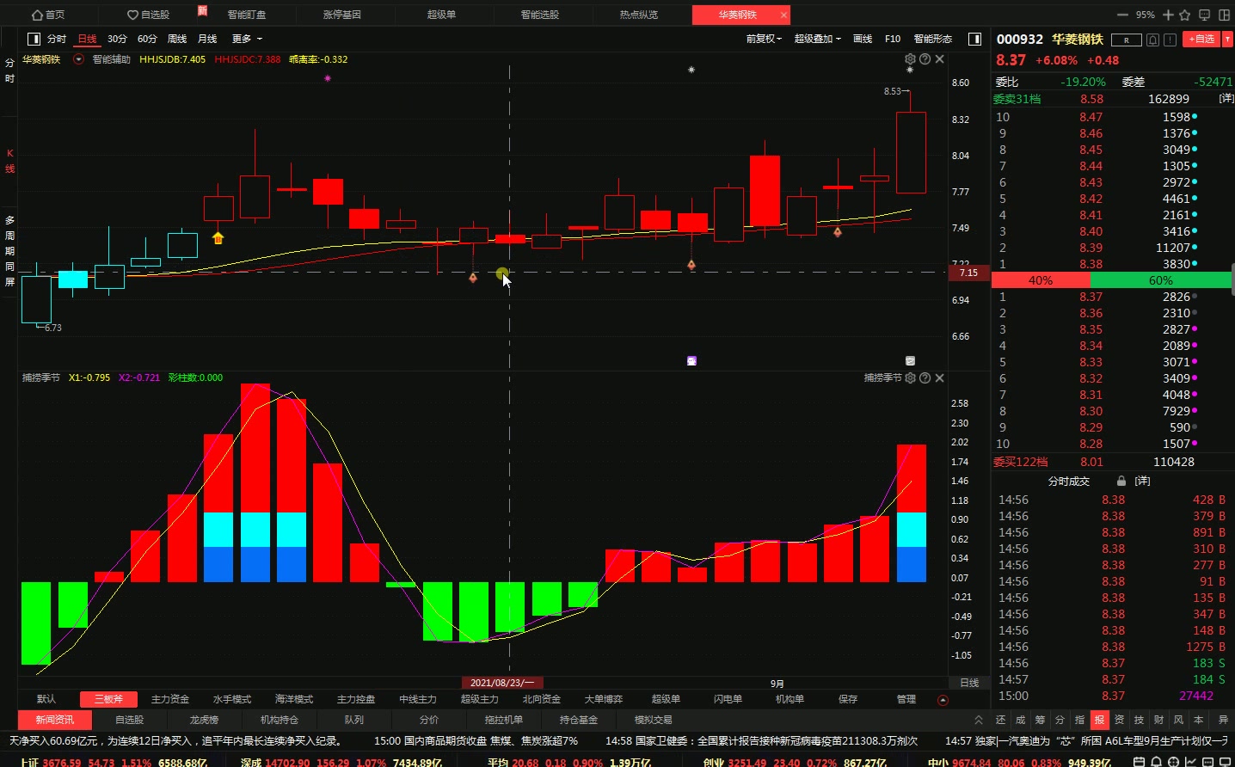Open the 模拟交易 bottom tab

coord(654,720)
